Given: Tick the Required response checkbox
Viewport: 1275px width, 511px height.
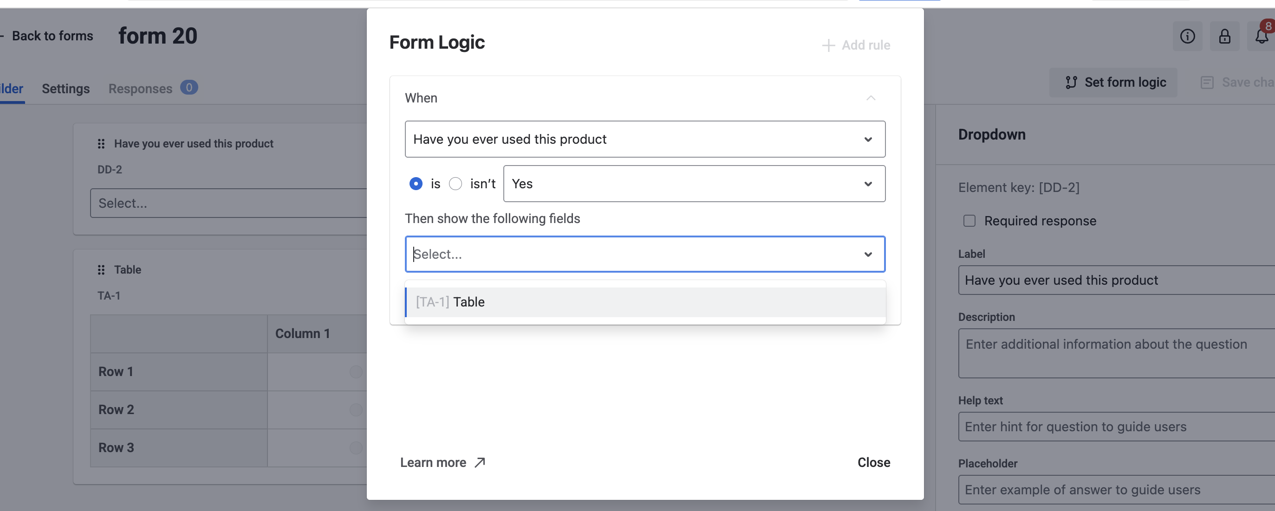Looking at the screenshot, I should (x=969, y=221).
